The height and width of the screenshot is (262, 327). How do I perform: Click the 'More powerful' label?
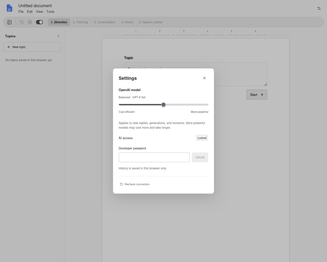coord(200,112)
